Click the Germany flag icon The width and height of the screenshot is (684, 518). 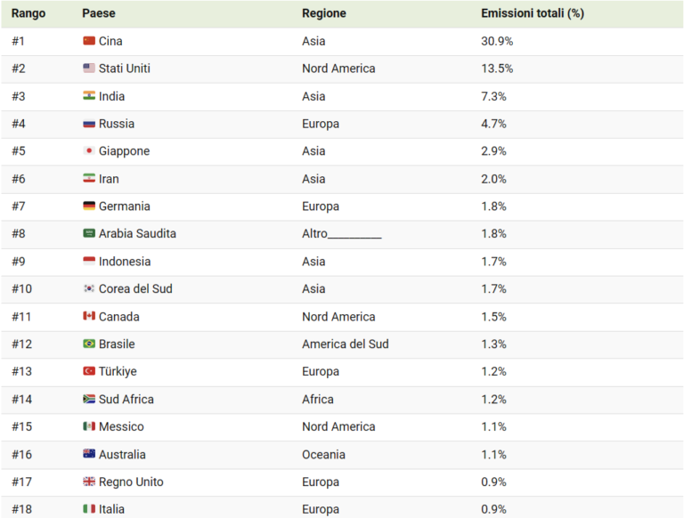pyautogui.click(x=89, y=206)
